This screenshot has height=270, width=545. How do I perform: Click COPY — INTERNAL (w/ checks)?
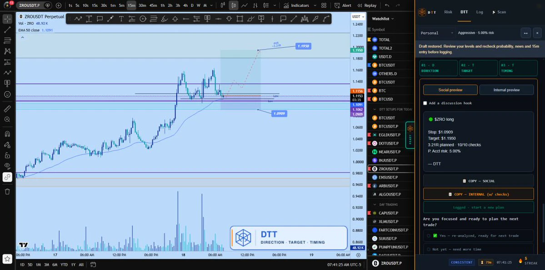(478, 194)
